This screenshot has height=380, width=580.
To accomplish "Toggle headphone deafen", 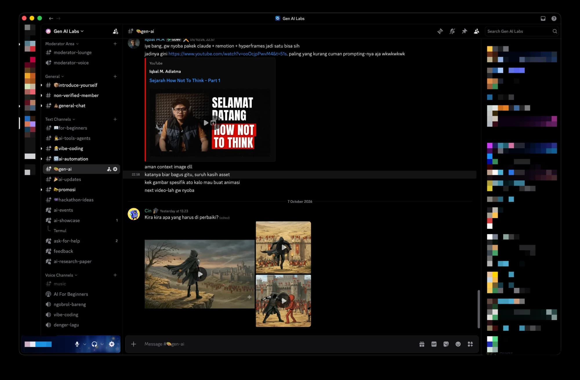I will click(94, 344).
